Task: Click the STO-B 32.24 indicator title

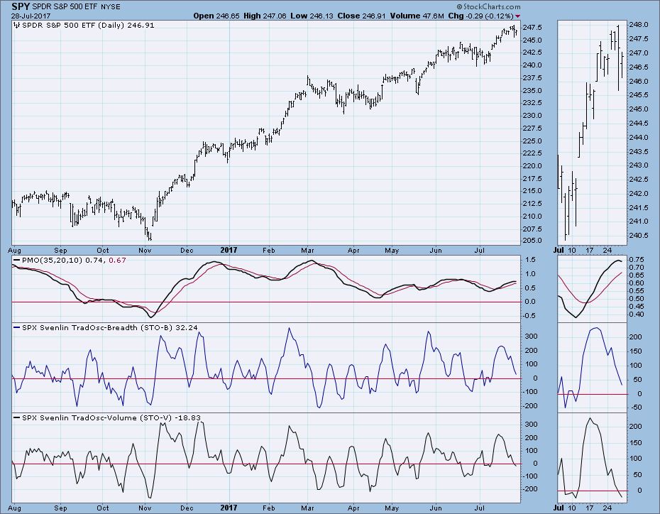Action: tap(110, 327)
